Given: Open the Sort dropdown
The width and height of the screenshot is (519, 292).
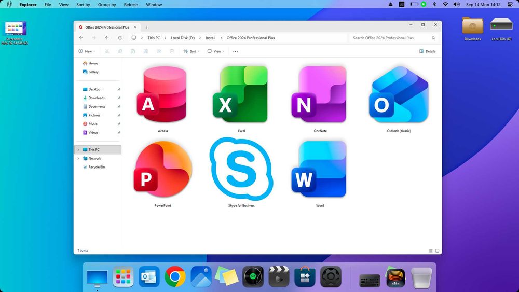Looking at the screenshot, I should tap(192, 51).
